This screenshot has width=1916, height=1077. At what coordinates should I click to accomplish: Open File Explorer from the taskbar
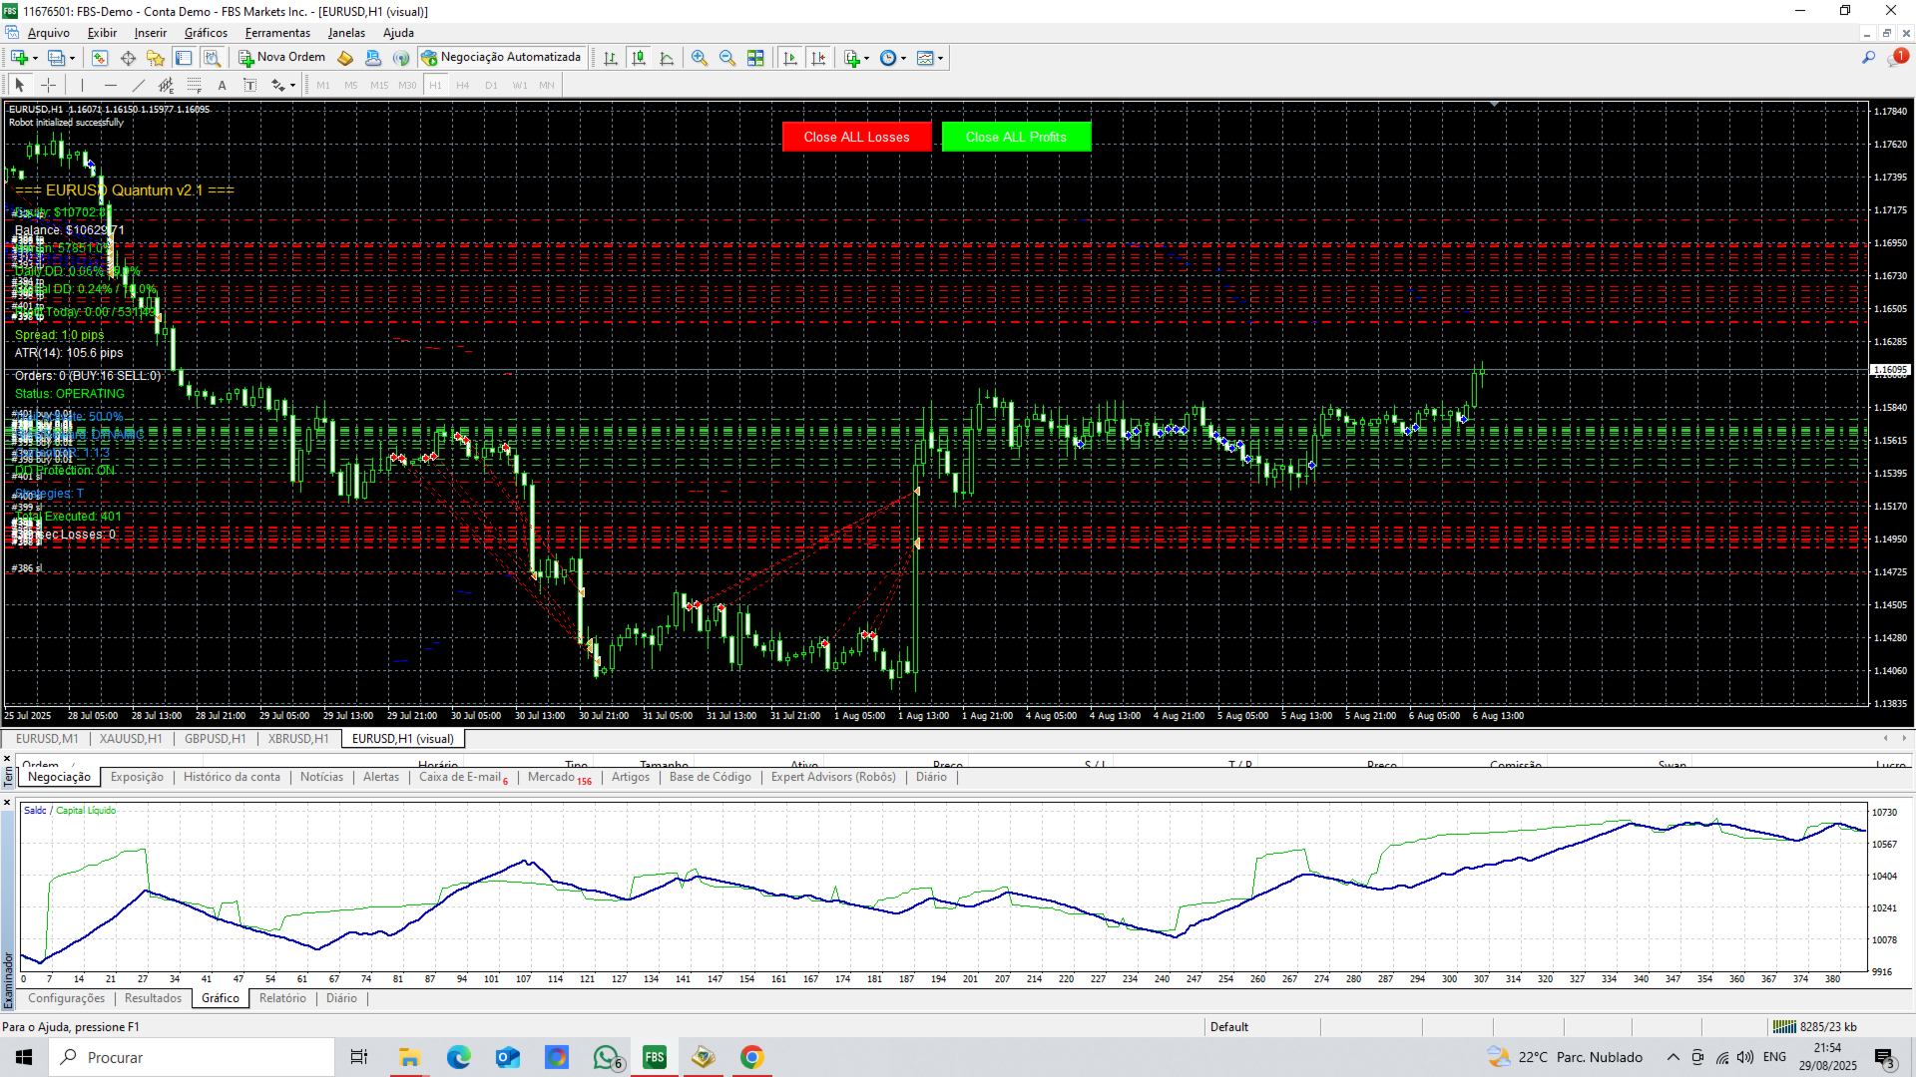[409, 1057]
